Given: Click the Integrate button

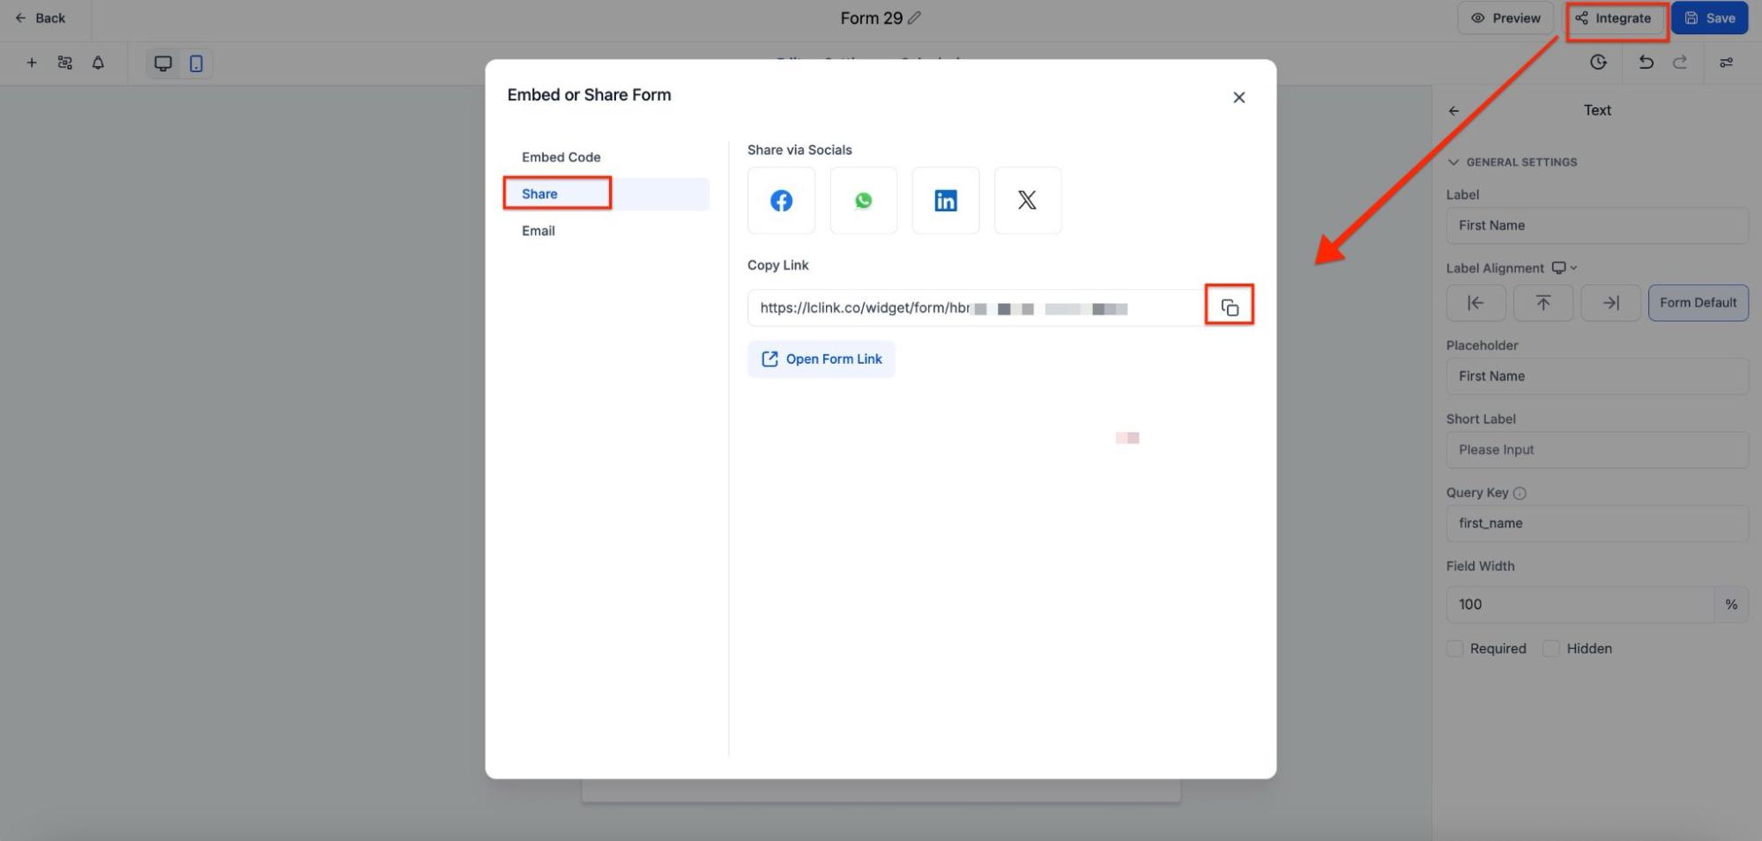Looking at the screenshot, I should tap(1614, 18).
